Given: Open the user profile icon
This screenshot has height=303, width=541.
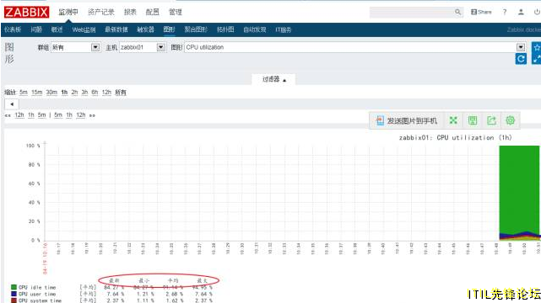Looking at the screenshot, I should (521, 12).
